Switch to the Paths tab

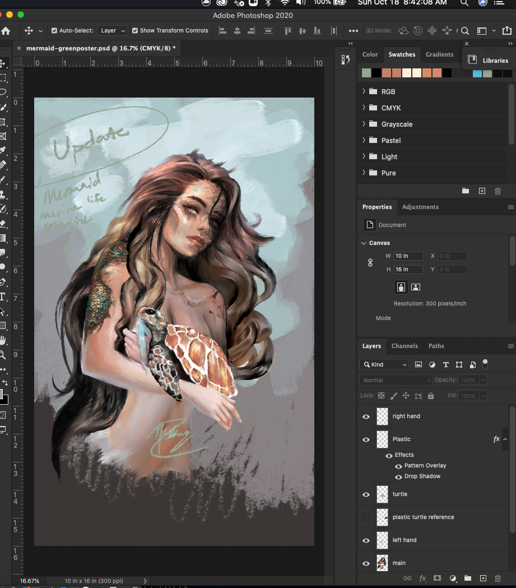[x=436, y=346]
